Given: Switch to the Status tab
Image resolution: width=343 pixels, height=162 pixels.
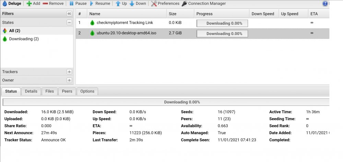Looking at the screenshot, I should (11, 91).
